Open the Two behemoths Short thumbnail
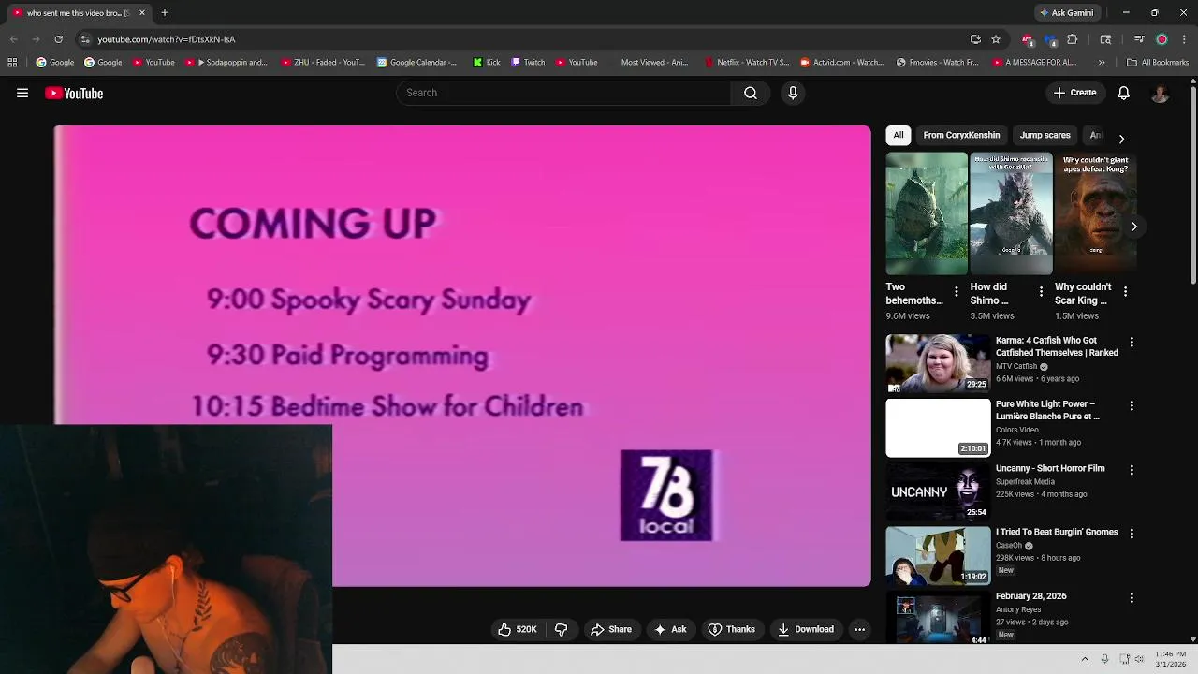 tap(927, 213)
